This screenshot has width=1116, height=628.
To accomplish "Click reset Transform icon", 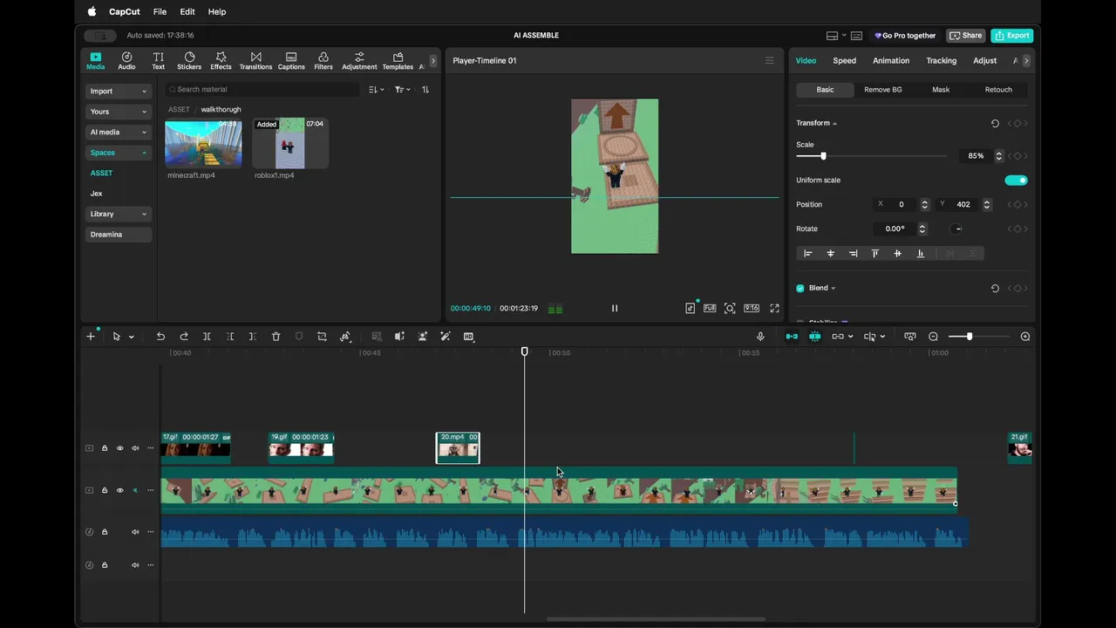I will coord(995,123).
